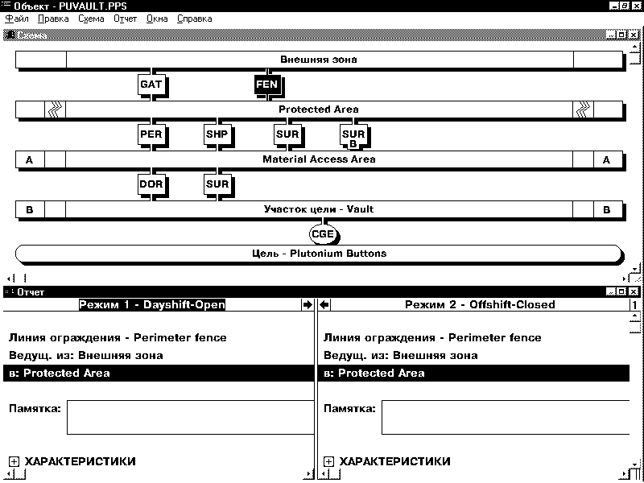
Task: Expand ХАРАКТЕРИСТИКИ in Режим 1 pane
Action: click(14, 461)
